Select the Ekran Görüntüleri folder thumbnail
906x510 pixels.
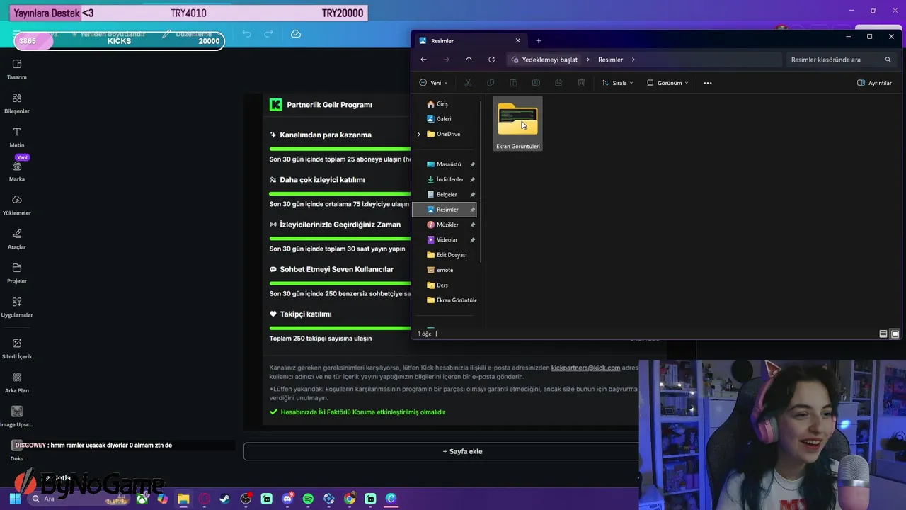517,124
